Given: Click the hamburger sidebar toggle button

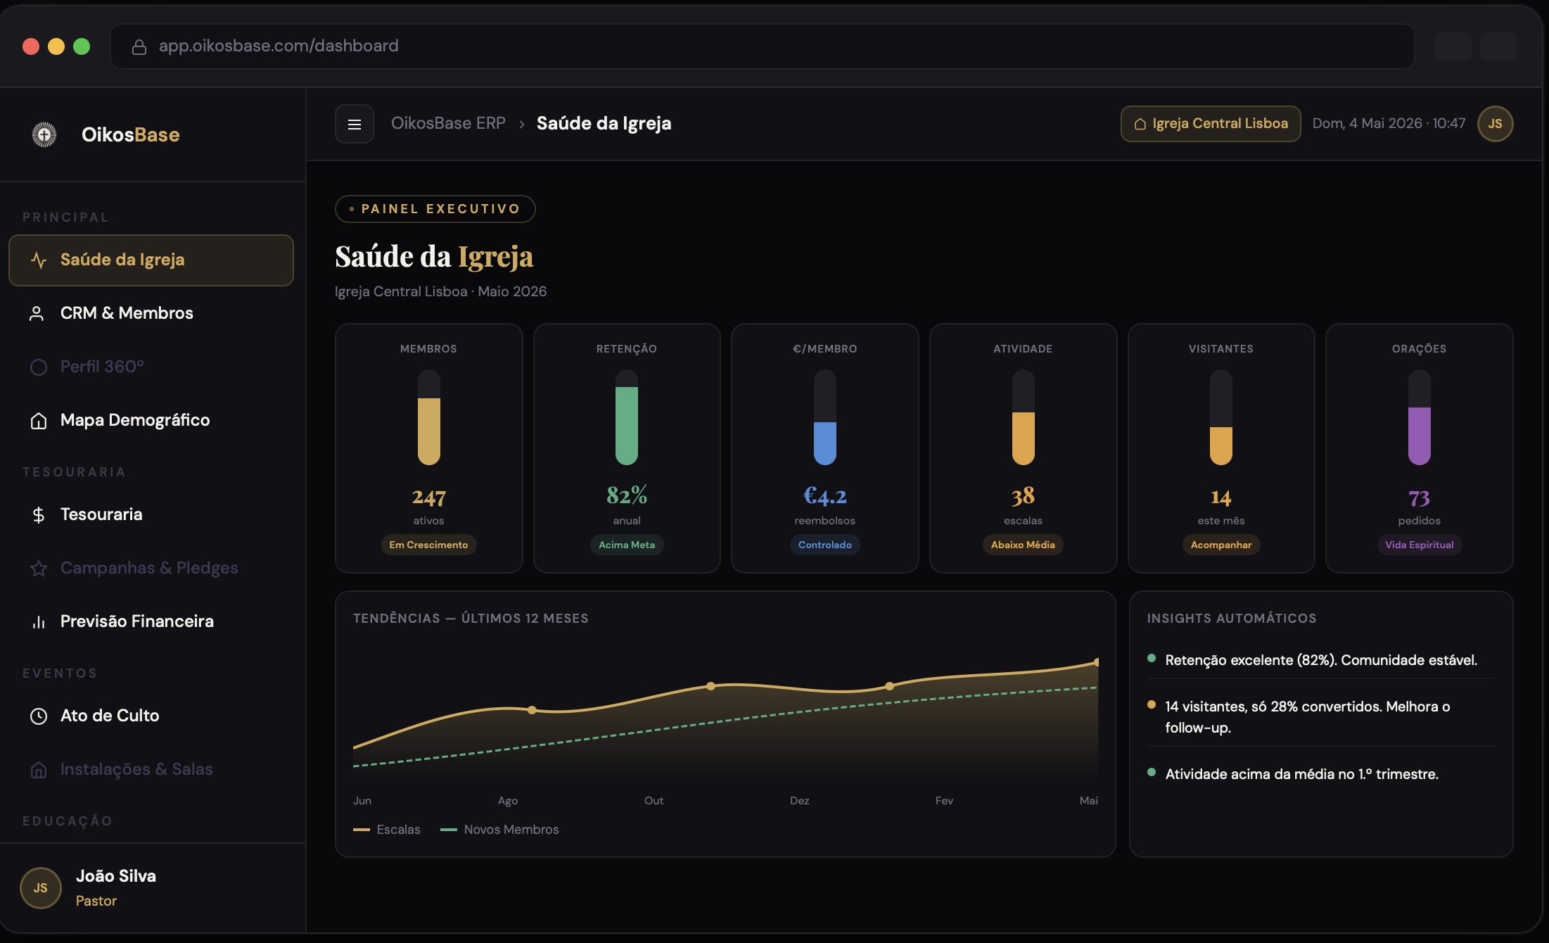Looking at the screenshot, I should (354, 124).
